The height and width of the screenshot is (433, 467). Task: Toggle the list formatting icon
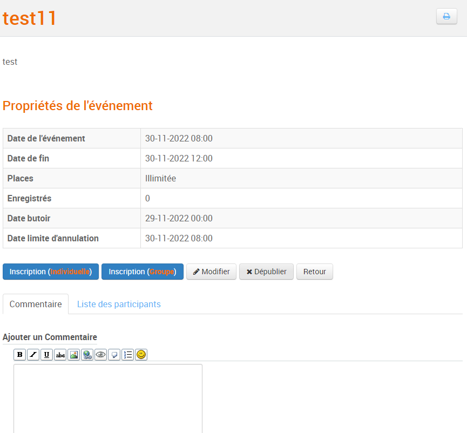tap(127, 354)
